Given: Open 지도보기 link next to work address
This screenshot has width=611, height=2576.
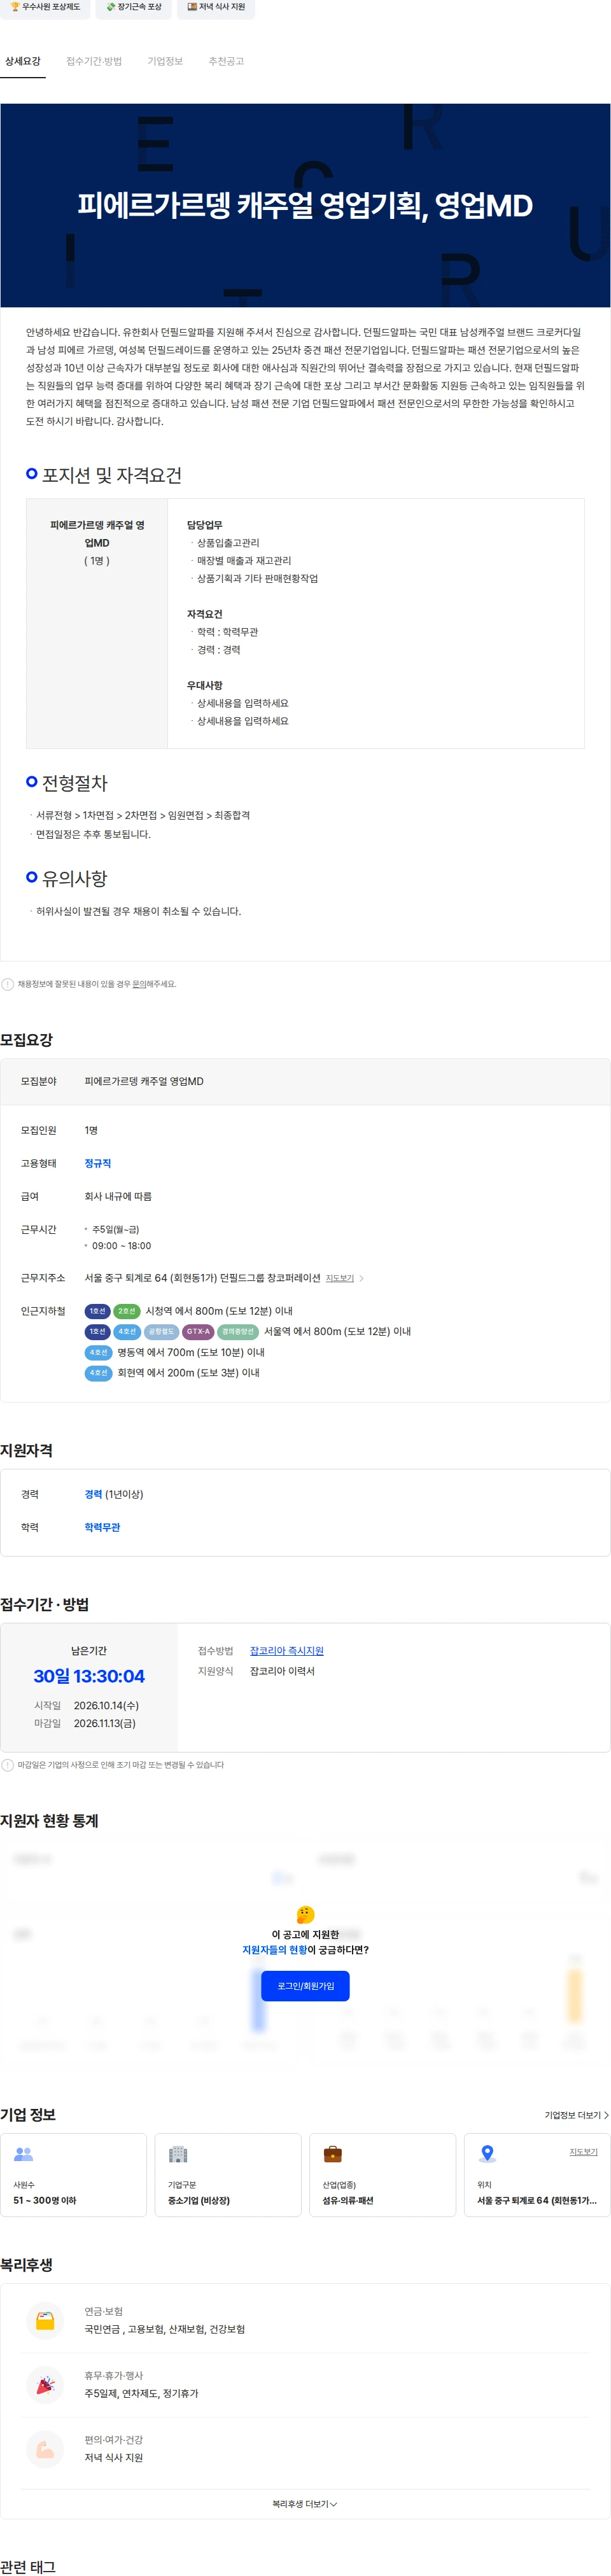Looking at the screenshot, I should pyautogui.click(x=340, y=1278).
